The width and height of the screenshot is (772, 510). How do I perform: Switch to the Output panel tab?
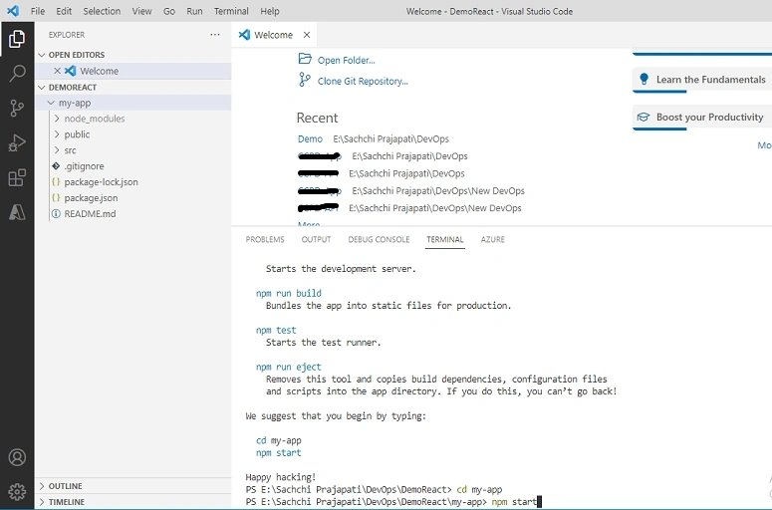tap(316, 240)
